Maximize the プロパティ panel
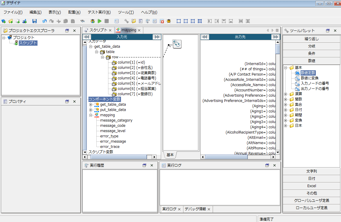 67,101
